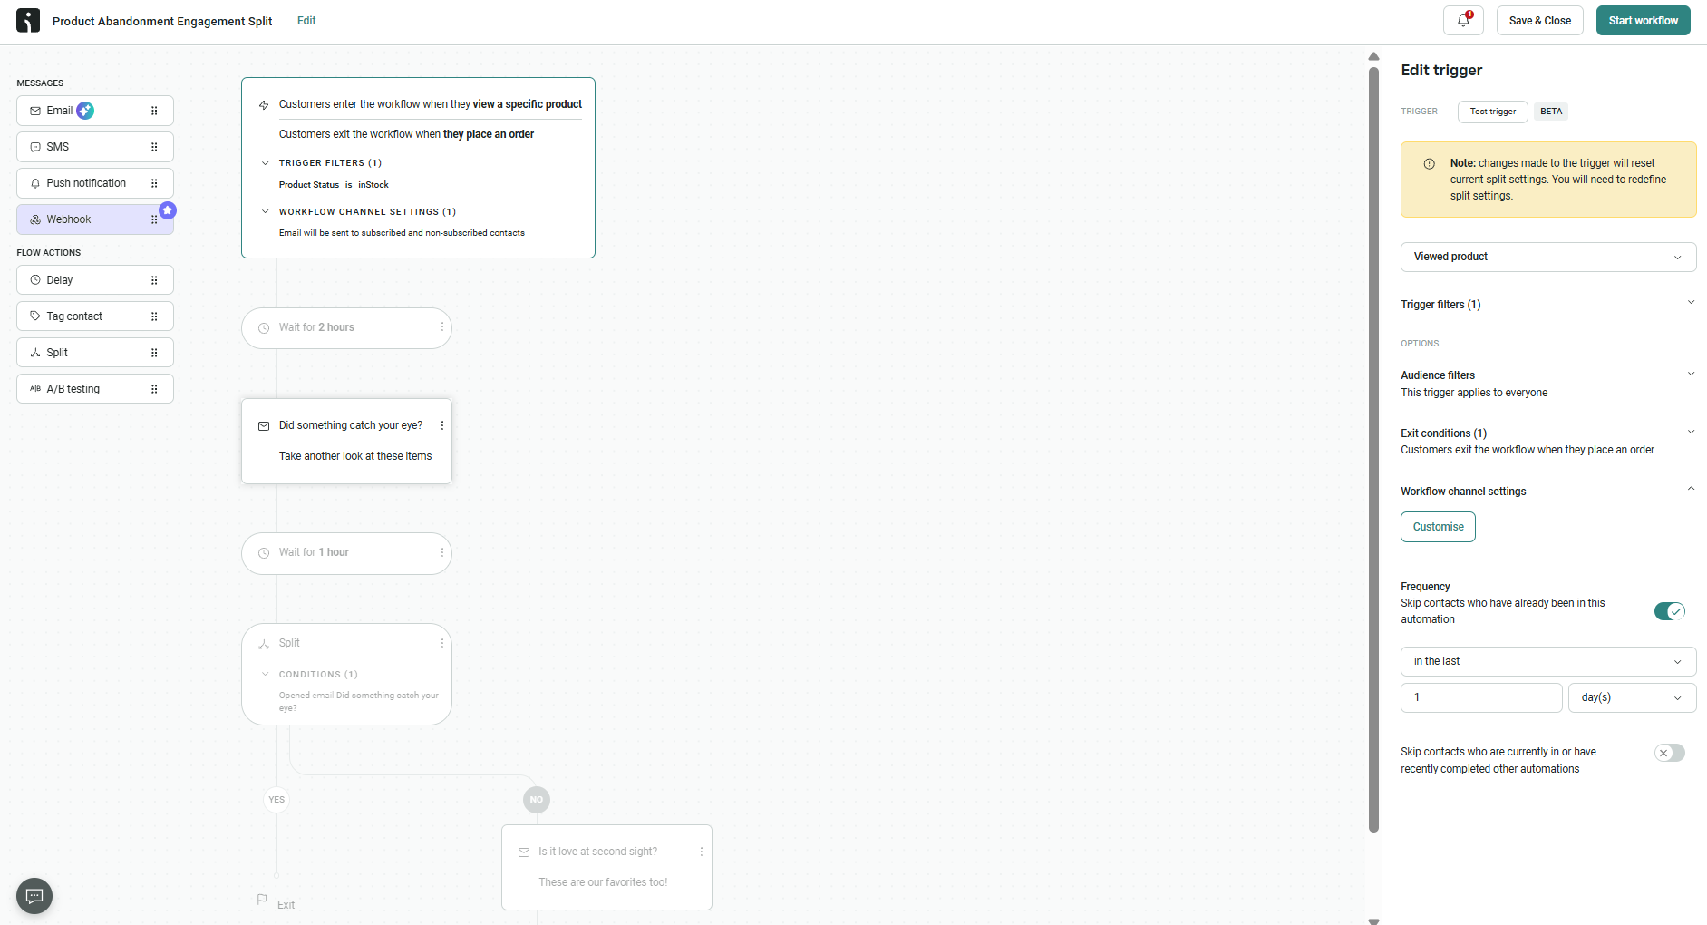The image size is (1707, 925).
Task: Open options menu on Wait for 1 hour
Action: click(x=442, y=552)
